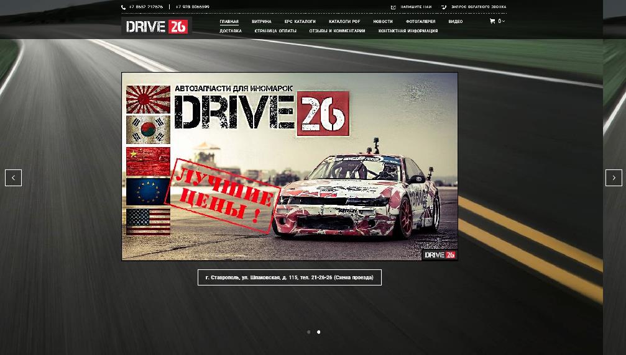
Task: Click the small DRIVE 26 banner watermark logo
Action: (x=440, y=255)
